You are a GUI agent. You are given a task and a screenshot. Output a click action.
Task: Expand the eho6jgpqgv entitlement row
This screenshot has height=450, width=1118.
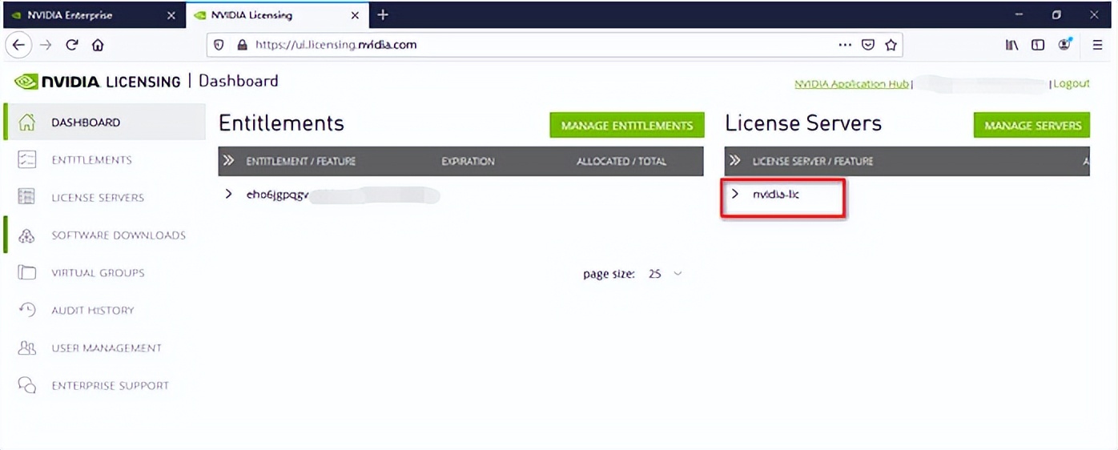[229, 195]
